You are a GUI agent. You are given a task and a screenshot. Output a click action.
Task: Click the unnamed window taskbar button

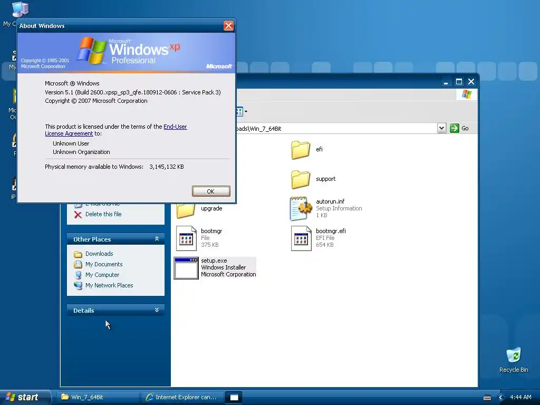click(x=234, y=397)
